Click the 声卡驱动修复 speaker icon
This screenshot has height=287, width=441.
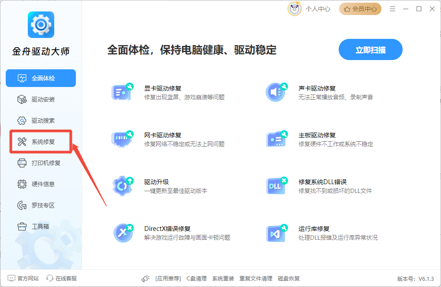pyautogui.click(x=277, y=92)
